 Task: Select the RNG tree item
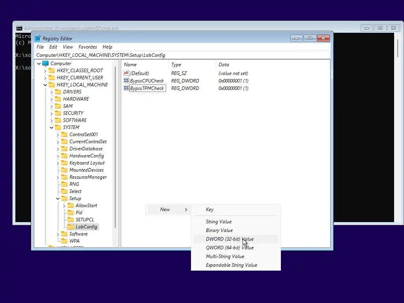click(74, 184)
